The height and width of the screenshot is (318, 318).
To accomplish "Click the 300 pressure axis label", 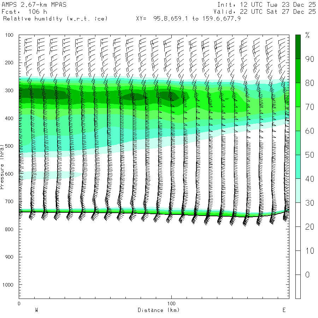I will 9,90.
